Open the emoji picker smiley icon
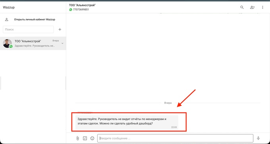Screen dimensions: 270x144 pyautogui.click(x=92, y=138)
